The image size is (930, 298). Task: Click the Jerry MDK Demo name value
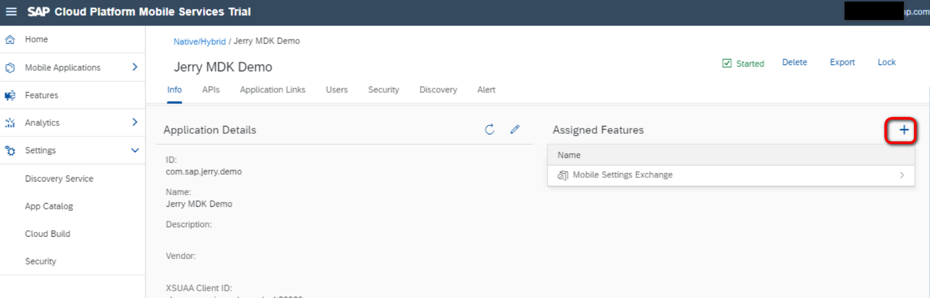[x=199, y=204]
